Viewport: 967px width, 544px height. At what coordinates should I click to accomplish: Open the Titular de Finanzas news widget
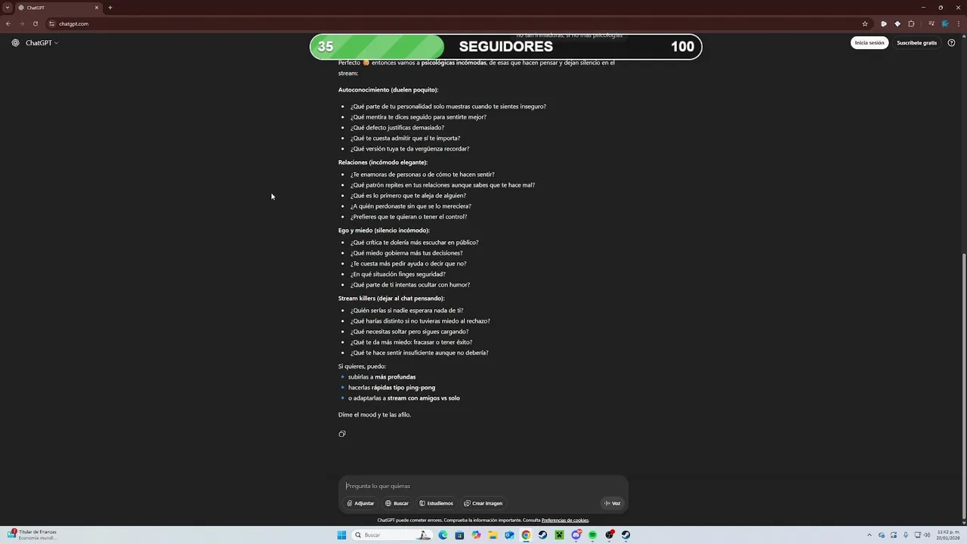(32, 535)
